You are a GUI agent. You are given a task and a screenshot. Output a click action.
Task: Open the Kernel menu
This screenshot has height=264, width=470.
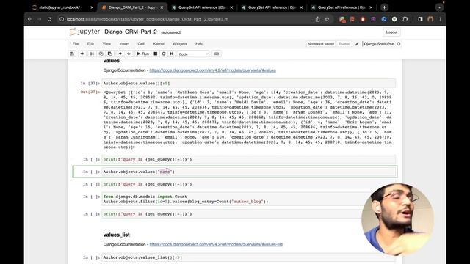click(159, 44)
